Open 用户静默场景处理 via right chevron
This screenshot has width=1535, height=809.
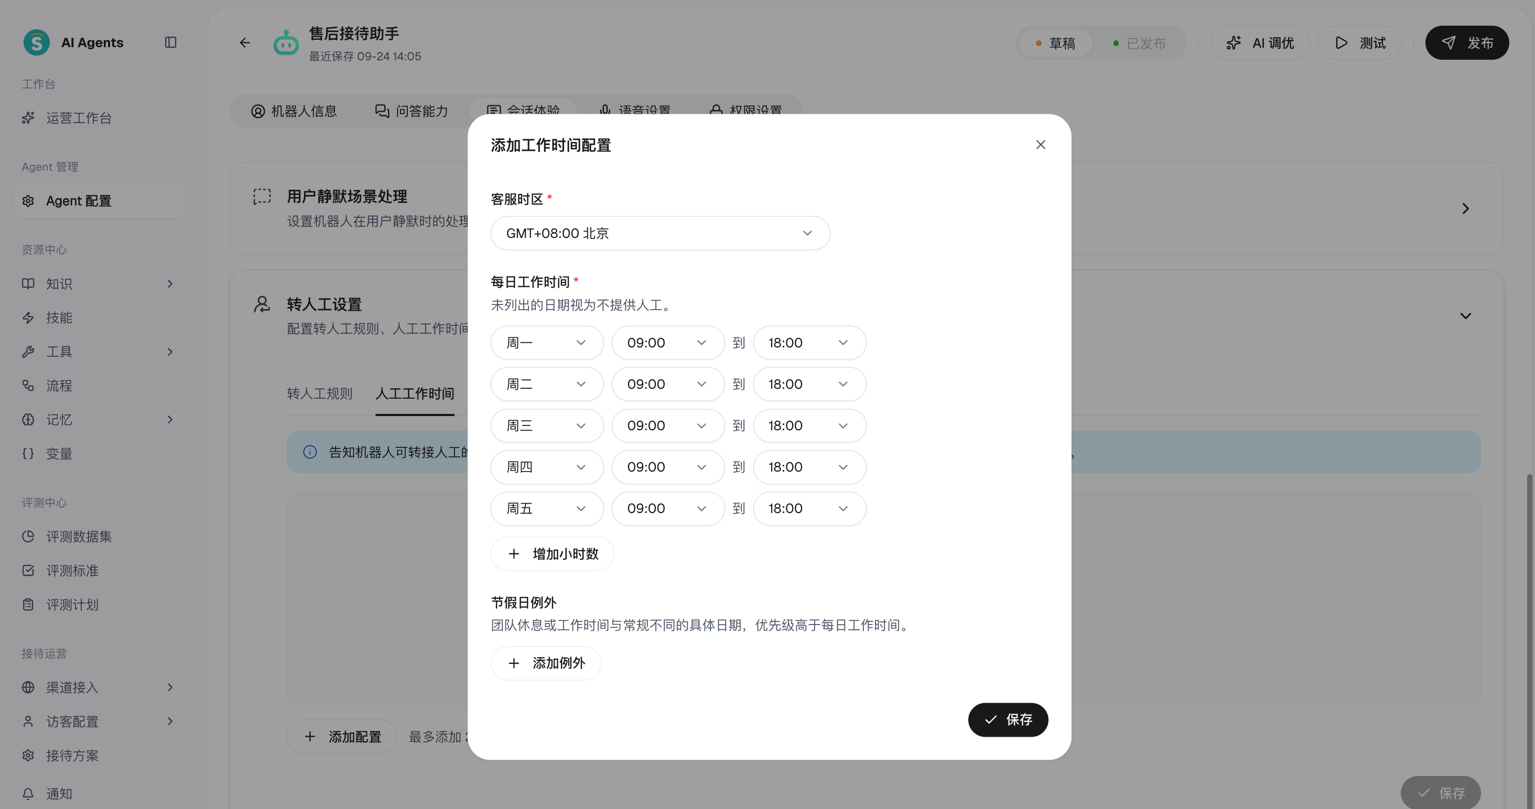pyautogui.click(x=1465, y=209)
